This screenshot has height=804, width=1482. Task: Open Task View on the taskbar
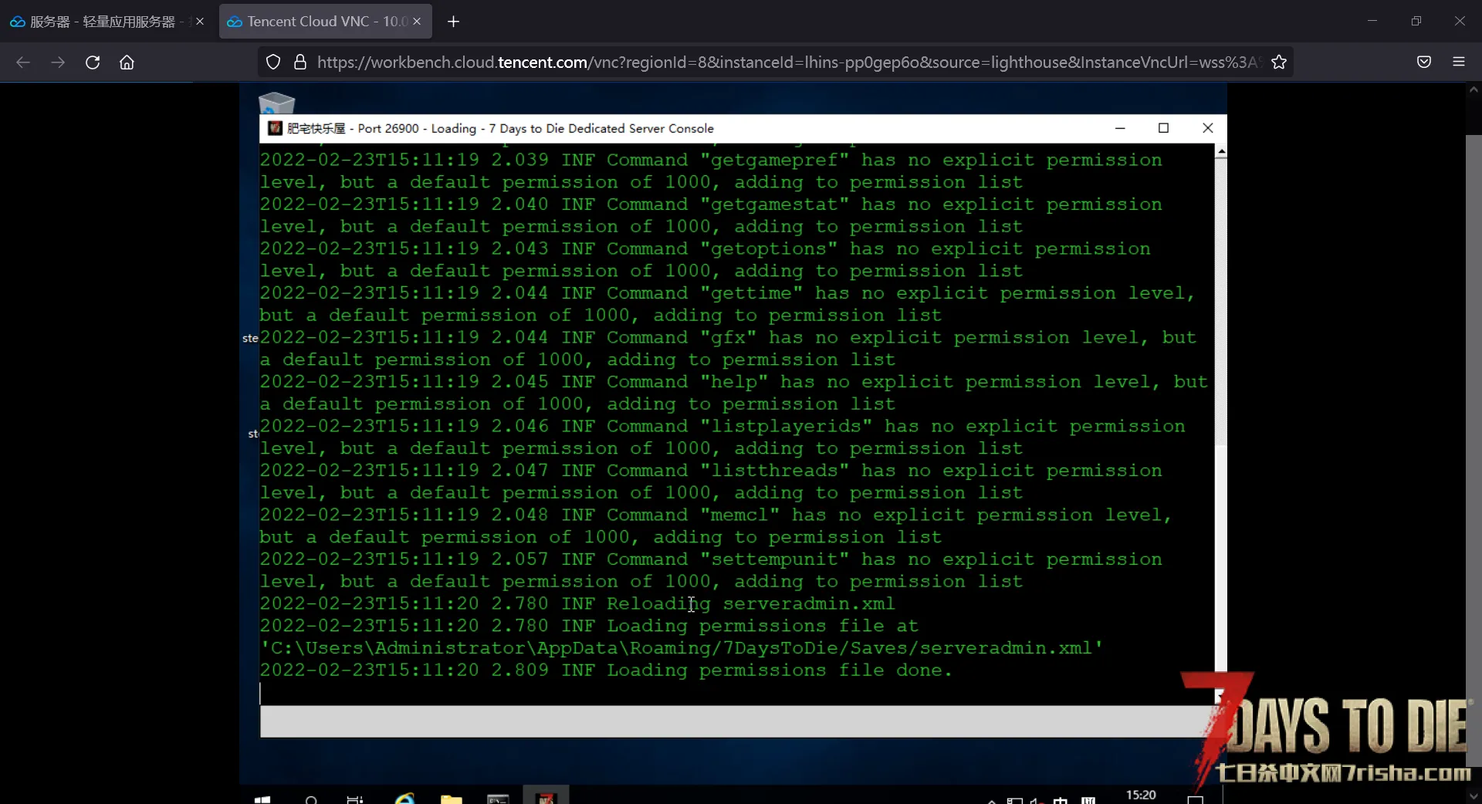tap(355, 799)
